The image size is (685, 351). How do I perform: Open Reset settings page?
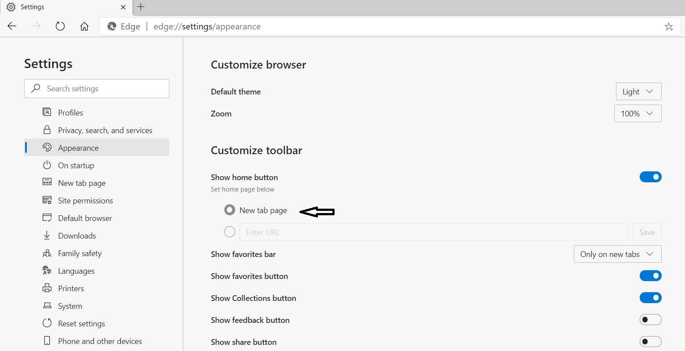81,323
